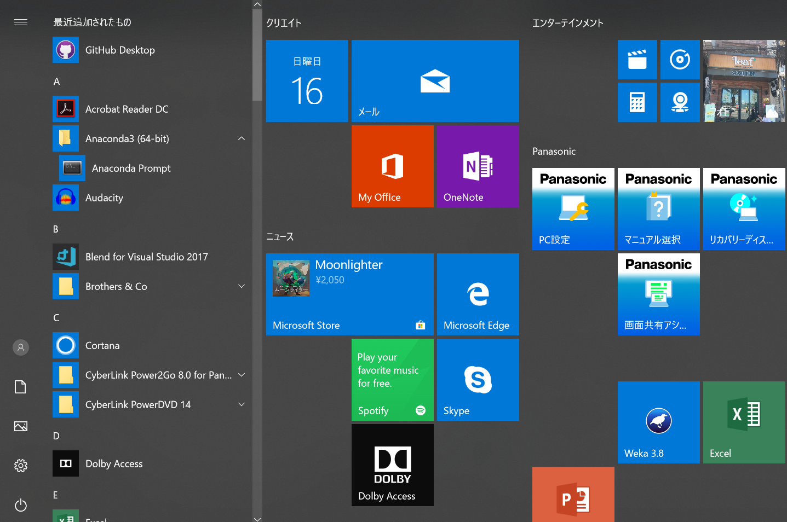The width and height of the screenshot is (787, 522).
Task: Open Microsoft Store Moonlighter tile
Action: (350, 294)
